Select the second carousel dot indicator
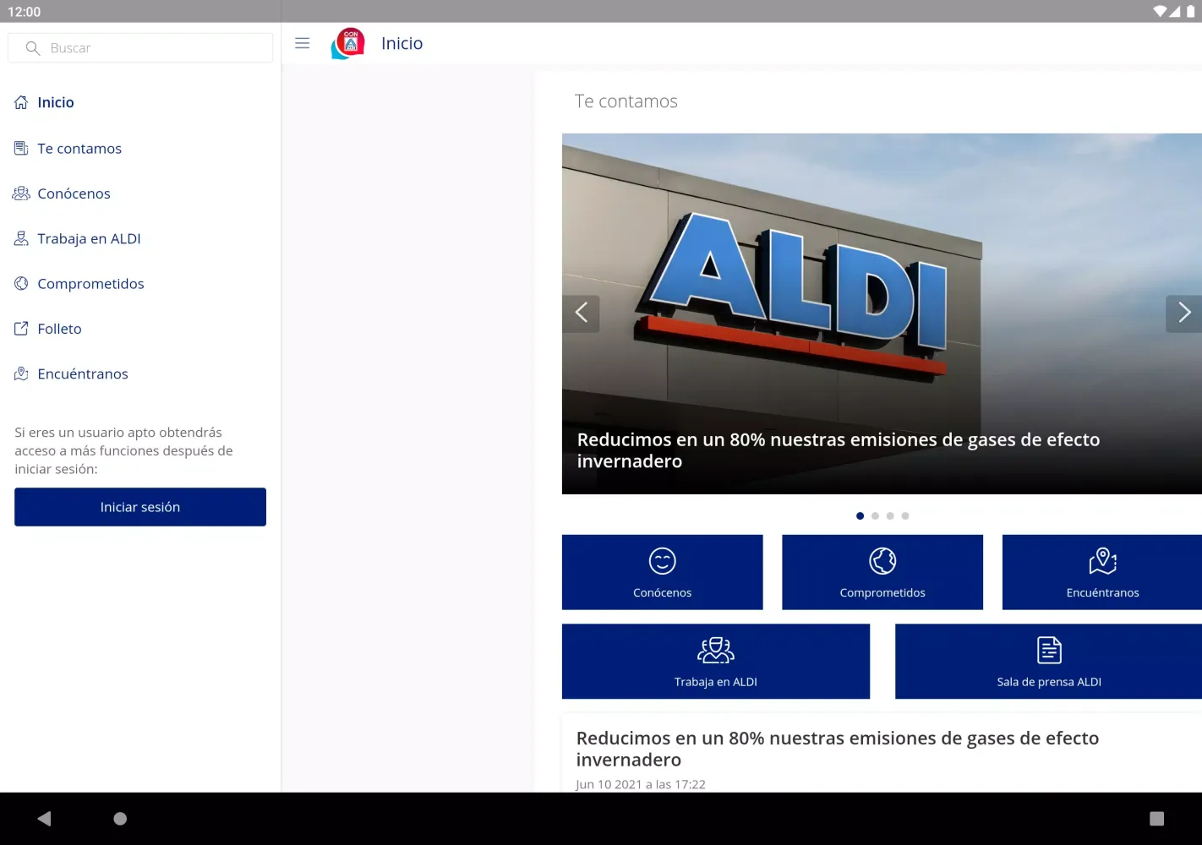Screen dimensions: 1202x845 (x=875, y=515)
